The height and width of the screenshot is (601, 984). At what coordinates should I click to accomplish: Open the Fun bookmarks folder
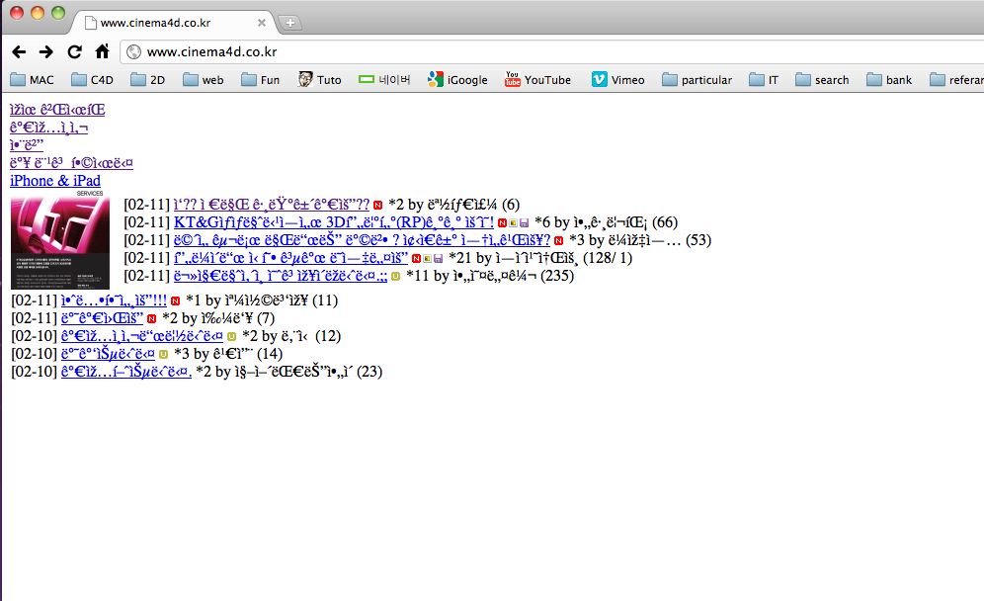point(261,80)
